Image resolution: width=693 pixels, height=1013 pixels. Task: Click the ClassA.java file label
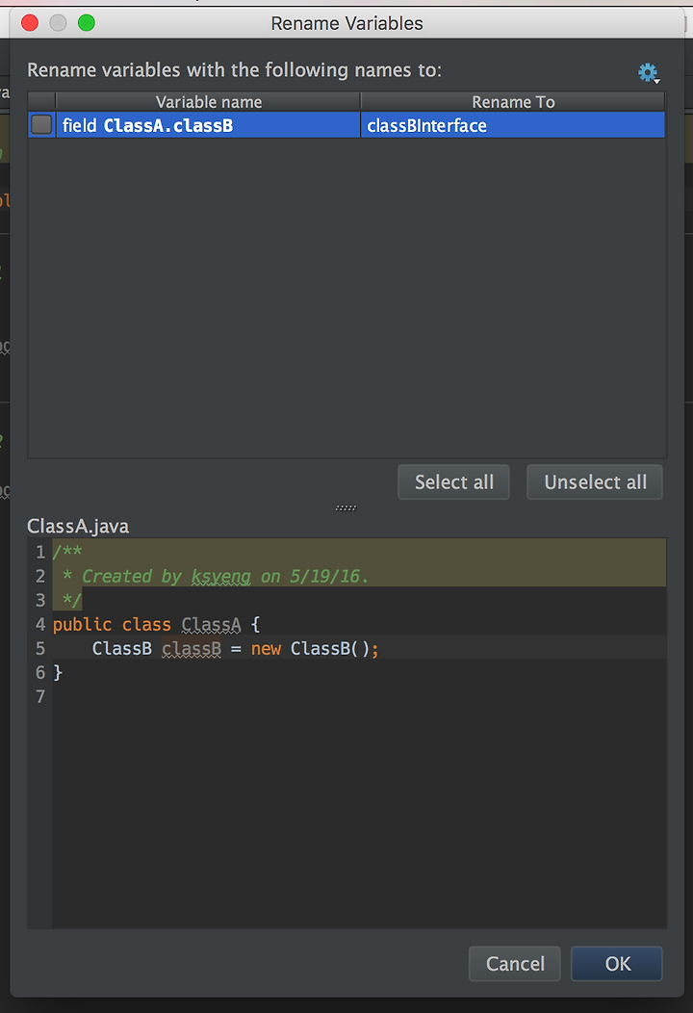(x=78, y=526)
